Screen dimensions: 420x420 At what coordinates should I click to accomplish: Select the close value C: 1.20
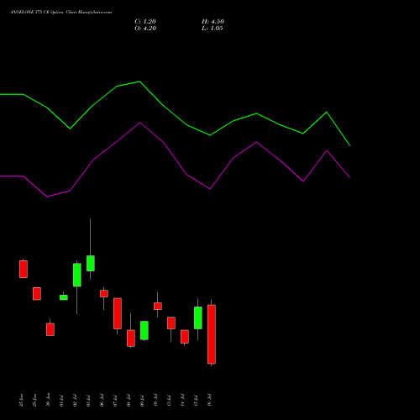tap(145, 22)
